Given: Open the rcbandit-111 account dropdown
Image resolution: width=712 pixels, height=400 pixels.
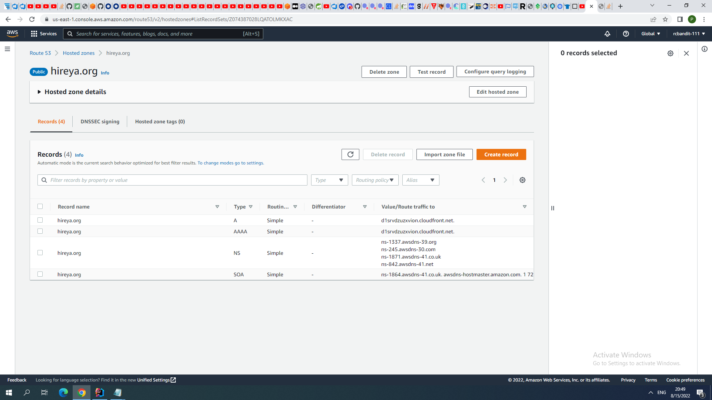Looking at the screenshot, I should click(689, 34).
